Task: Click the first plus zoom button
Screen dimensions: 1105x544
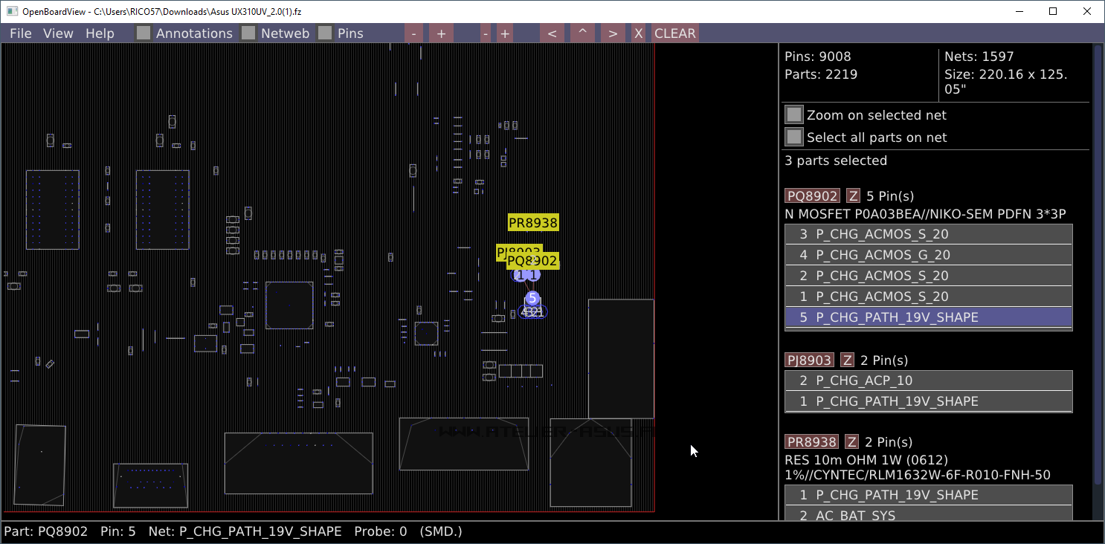Action: coord(441,33)
